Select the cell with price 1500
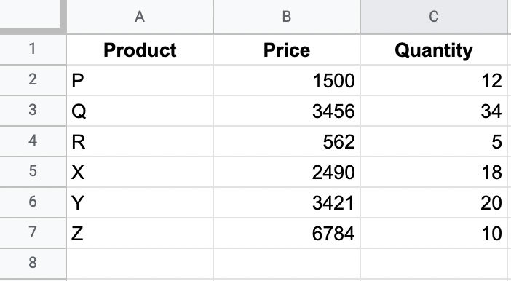Screen dimensions: 511x281 click(287, 80)
